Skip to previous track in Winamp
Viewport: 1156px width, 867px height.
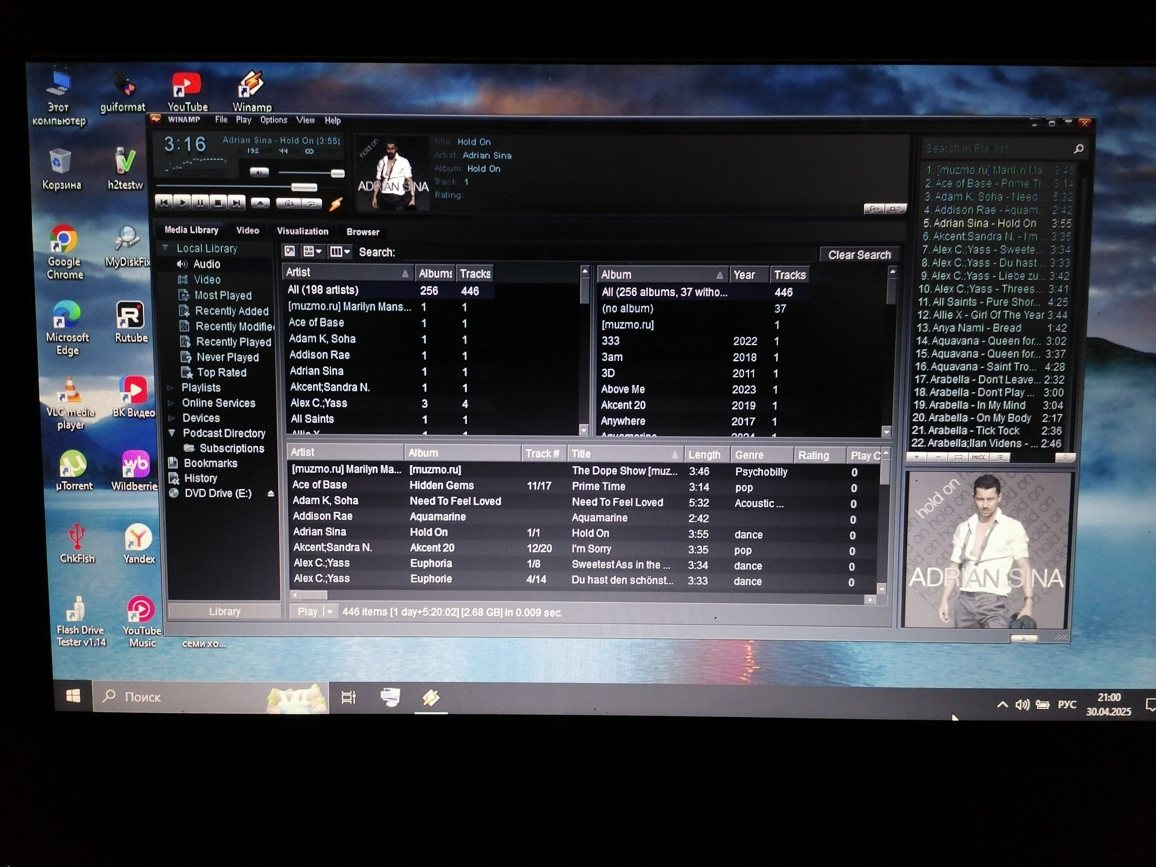[x=164, y=202]
